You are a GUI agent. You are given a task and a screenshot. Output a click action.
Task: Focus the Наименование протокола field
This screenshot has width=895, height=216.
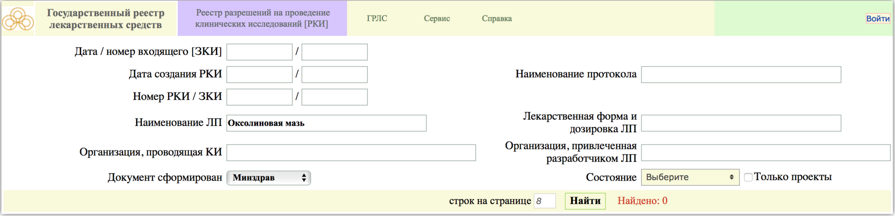[x=741, y=74]
